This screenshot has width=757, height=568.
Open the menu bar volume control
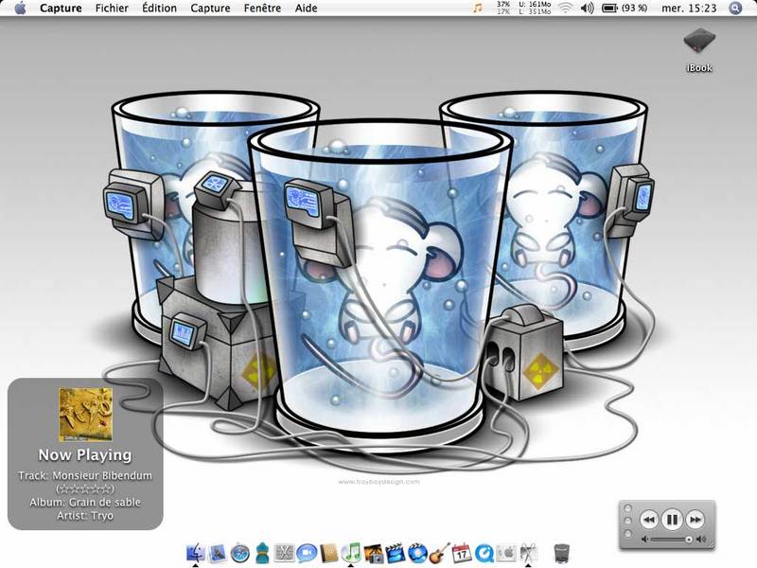(x=587, y=9)
